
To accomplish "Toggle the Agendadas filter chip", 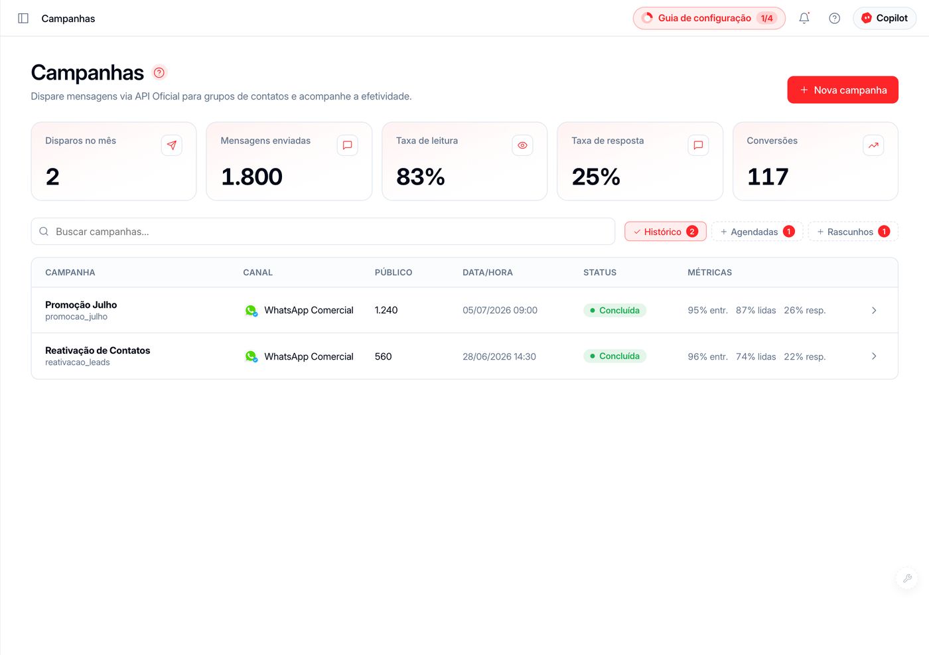I will tap(757, 232).
